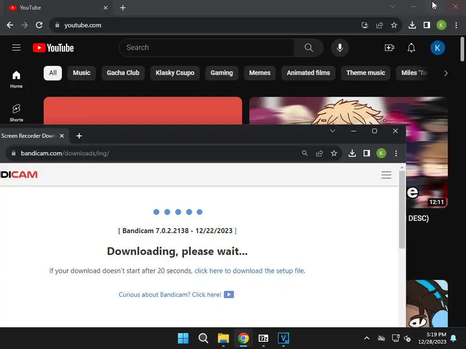Open Chrome profile K in YouTube window
This screenshot has width=466, height=349.
441,25
